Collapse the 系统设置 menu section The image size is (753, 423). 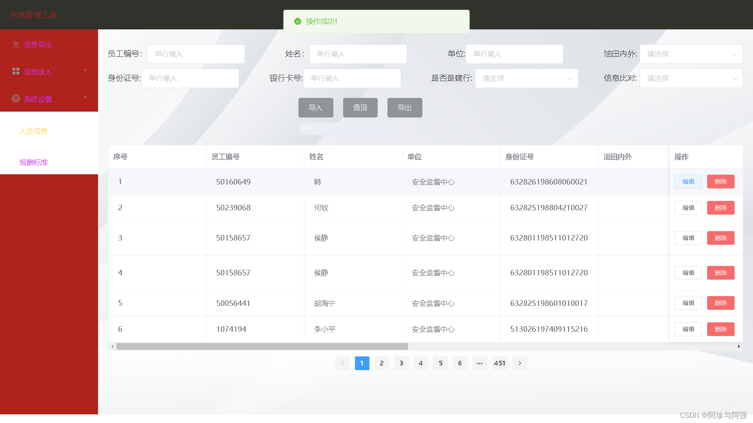pos(85,98)
